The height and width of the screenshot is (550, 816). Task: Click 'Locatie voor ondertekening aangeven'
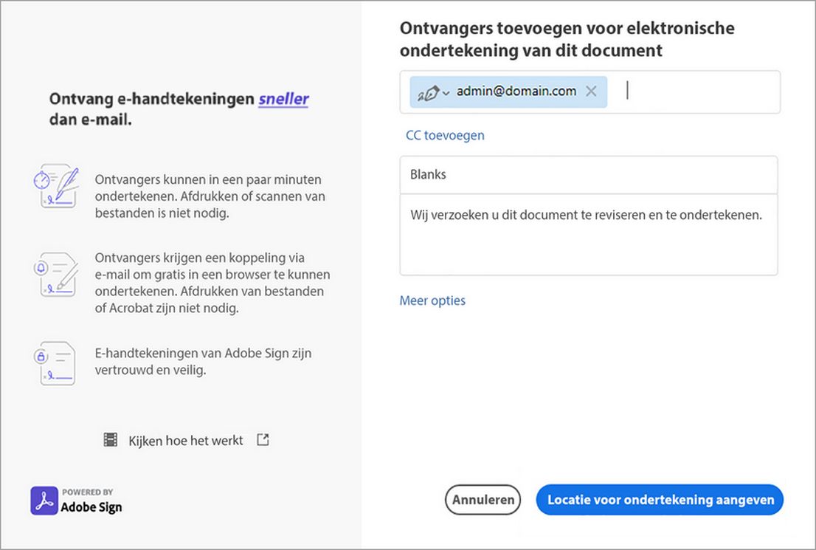pos(659,499)
